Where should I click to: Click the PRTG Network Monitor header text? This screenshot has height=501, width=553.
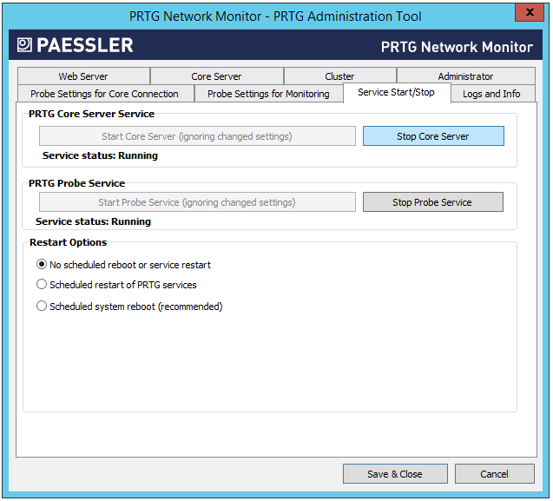click(457, 47)
